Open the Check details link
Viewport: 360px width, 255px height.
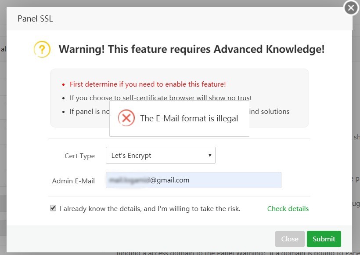(288, 209)
